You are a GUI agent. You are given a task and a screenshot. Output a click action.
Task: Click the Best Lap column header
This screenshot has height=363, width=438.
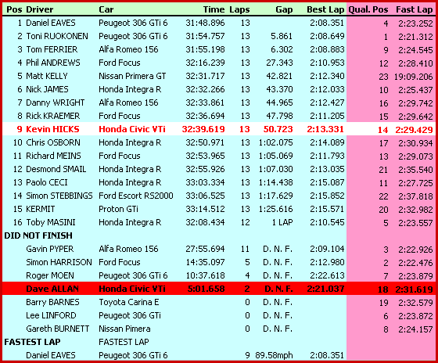point(325,9)
